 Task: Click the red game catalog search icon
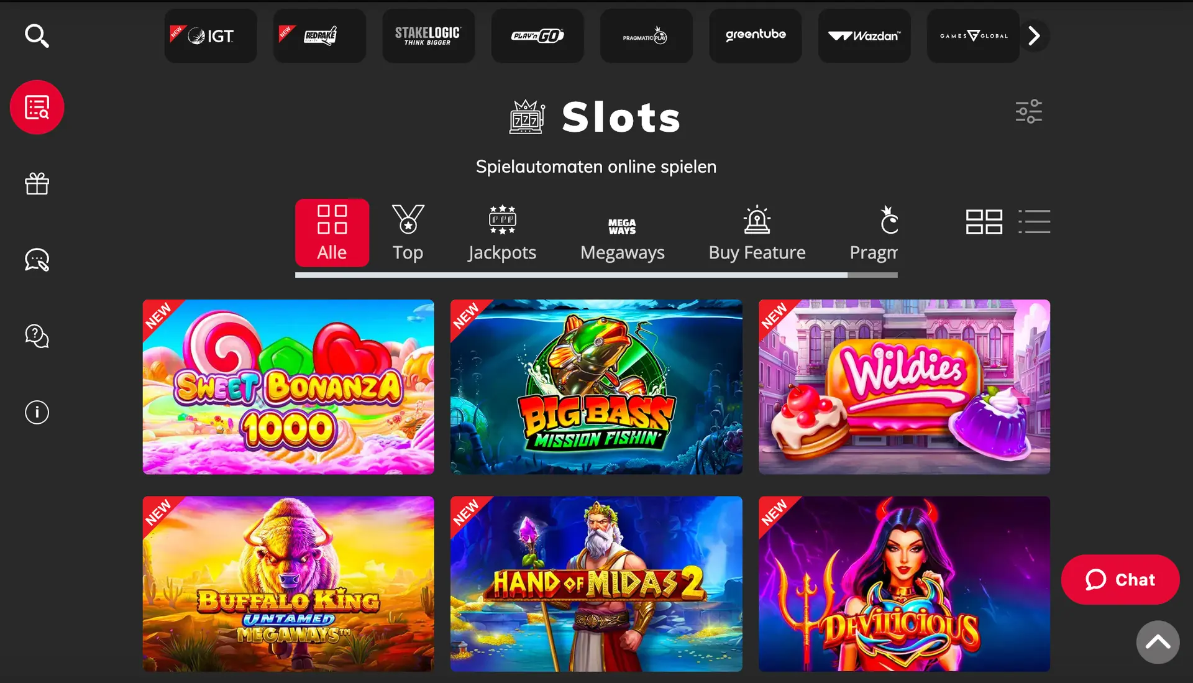37,107
